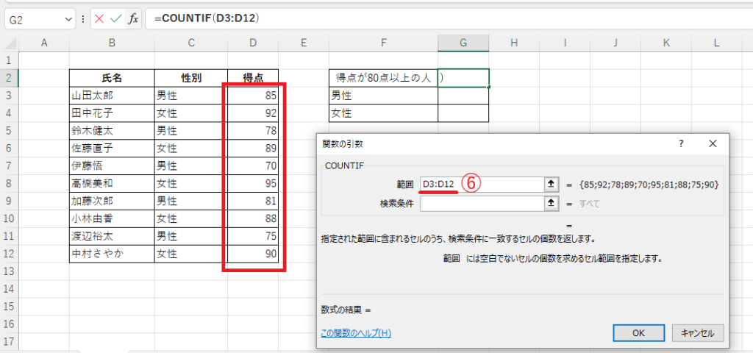Select the cell with 鈴木健太
Screen dimensions: 753x353
(112, 131)
